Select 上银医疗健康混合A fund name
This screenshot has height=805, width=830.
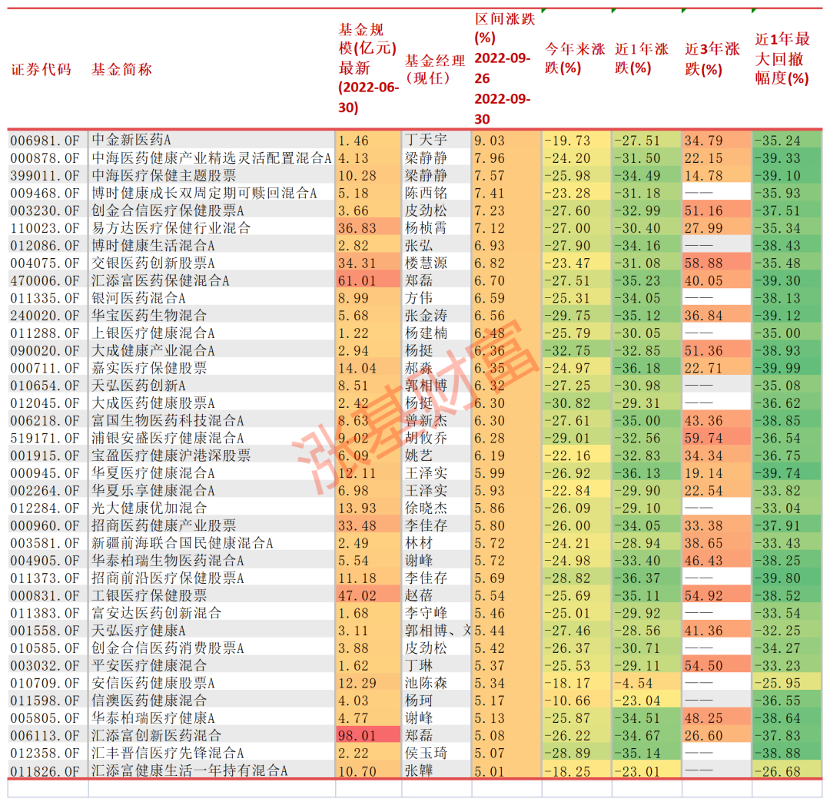(152, 332)
